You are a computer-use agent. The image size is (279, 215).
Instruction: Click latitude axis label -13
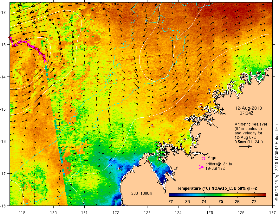3,45
